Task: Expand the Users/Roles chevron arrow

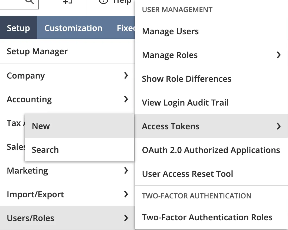Action: [126, 218]
